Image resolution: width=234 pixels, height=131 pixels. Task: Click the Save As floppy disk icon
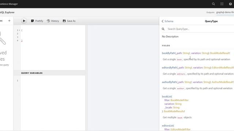pos(64,21)
